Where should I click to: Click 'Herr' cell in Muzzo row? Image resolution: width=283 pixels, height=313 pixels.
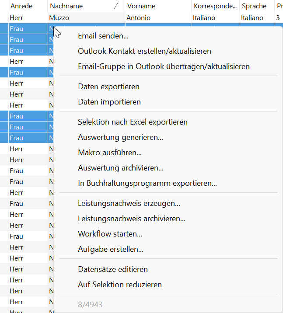click(x=28, y=18)
